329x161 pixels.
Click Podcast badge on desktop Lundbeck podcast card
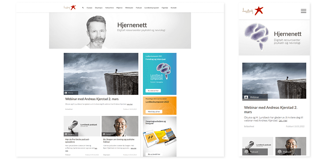coord(71,134)
